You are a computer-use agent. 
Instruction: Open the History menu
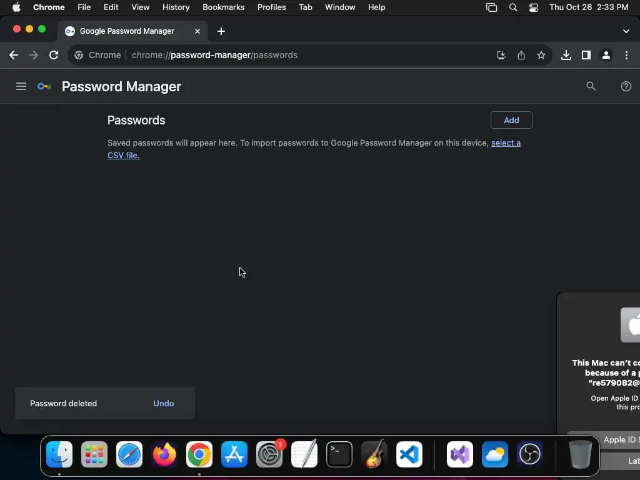point(176,7)
